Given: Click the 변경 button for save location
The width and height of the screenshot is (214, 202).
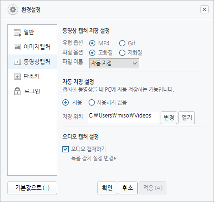Looking at the screenshot, I should coord(169,117).
